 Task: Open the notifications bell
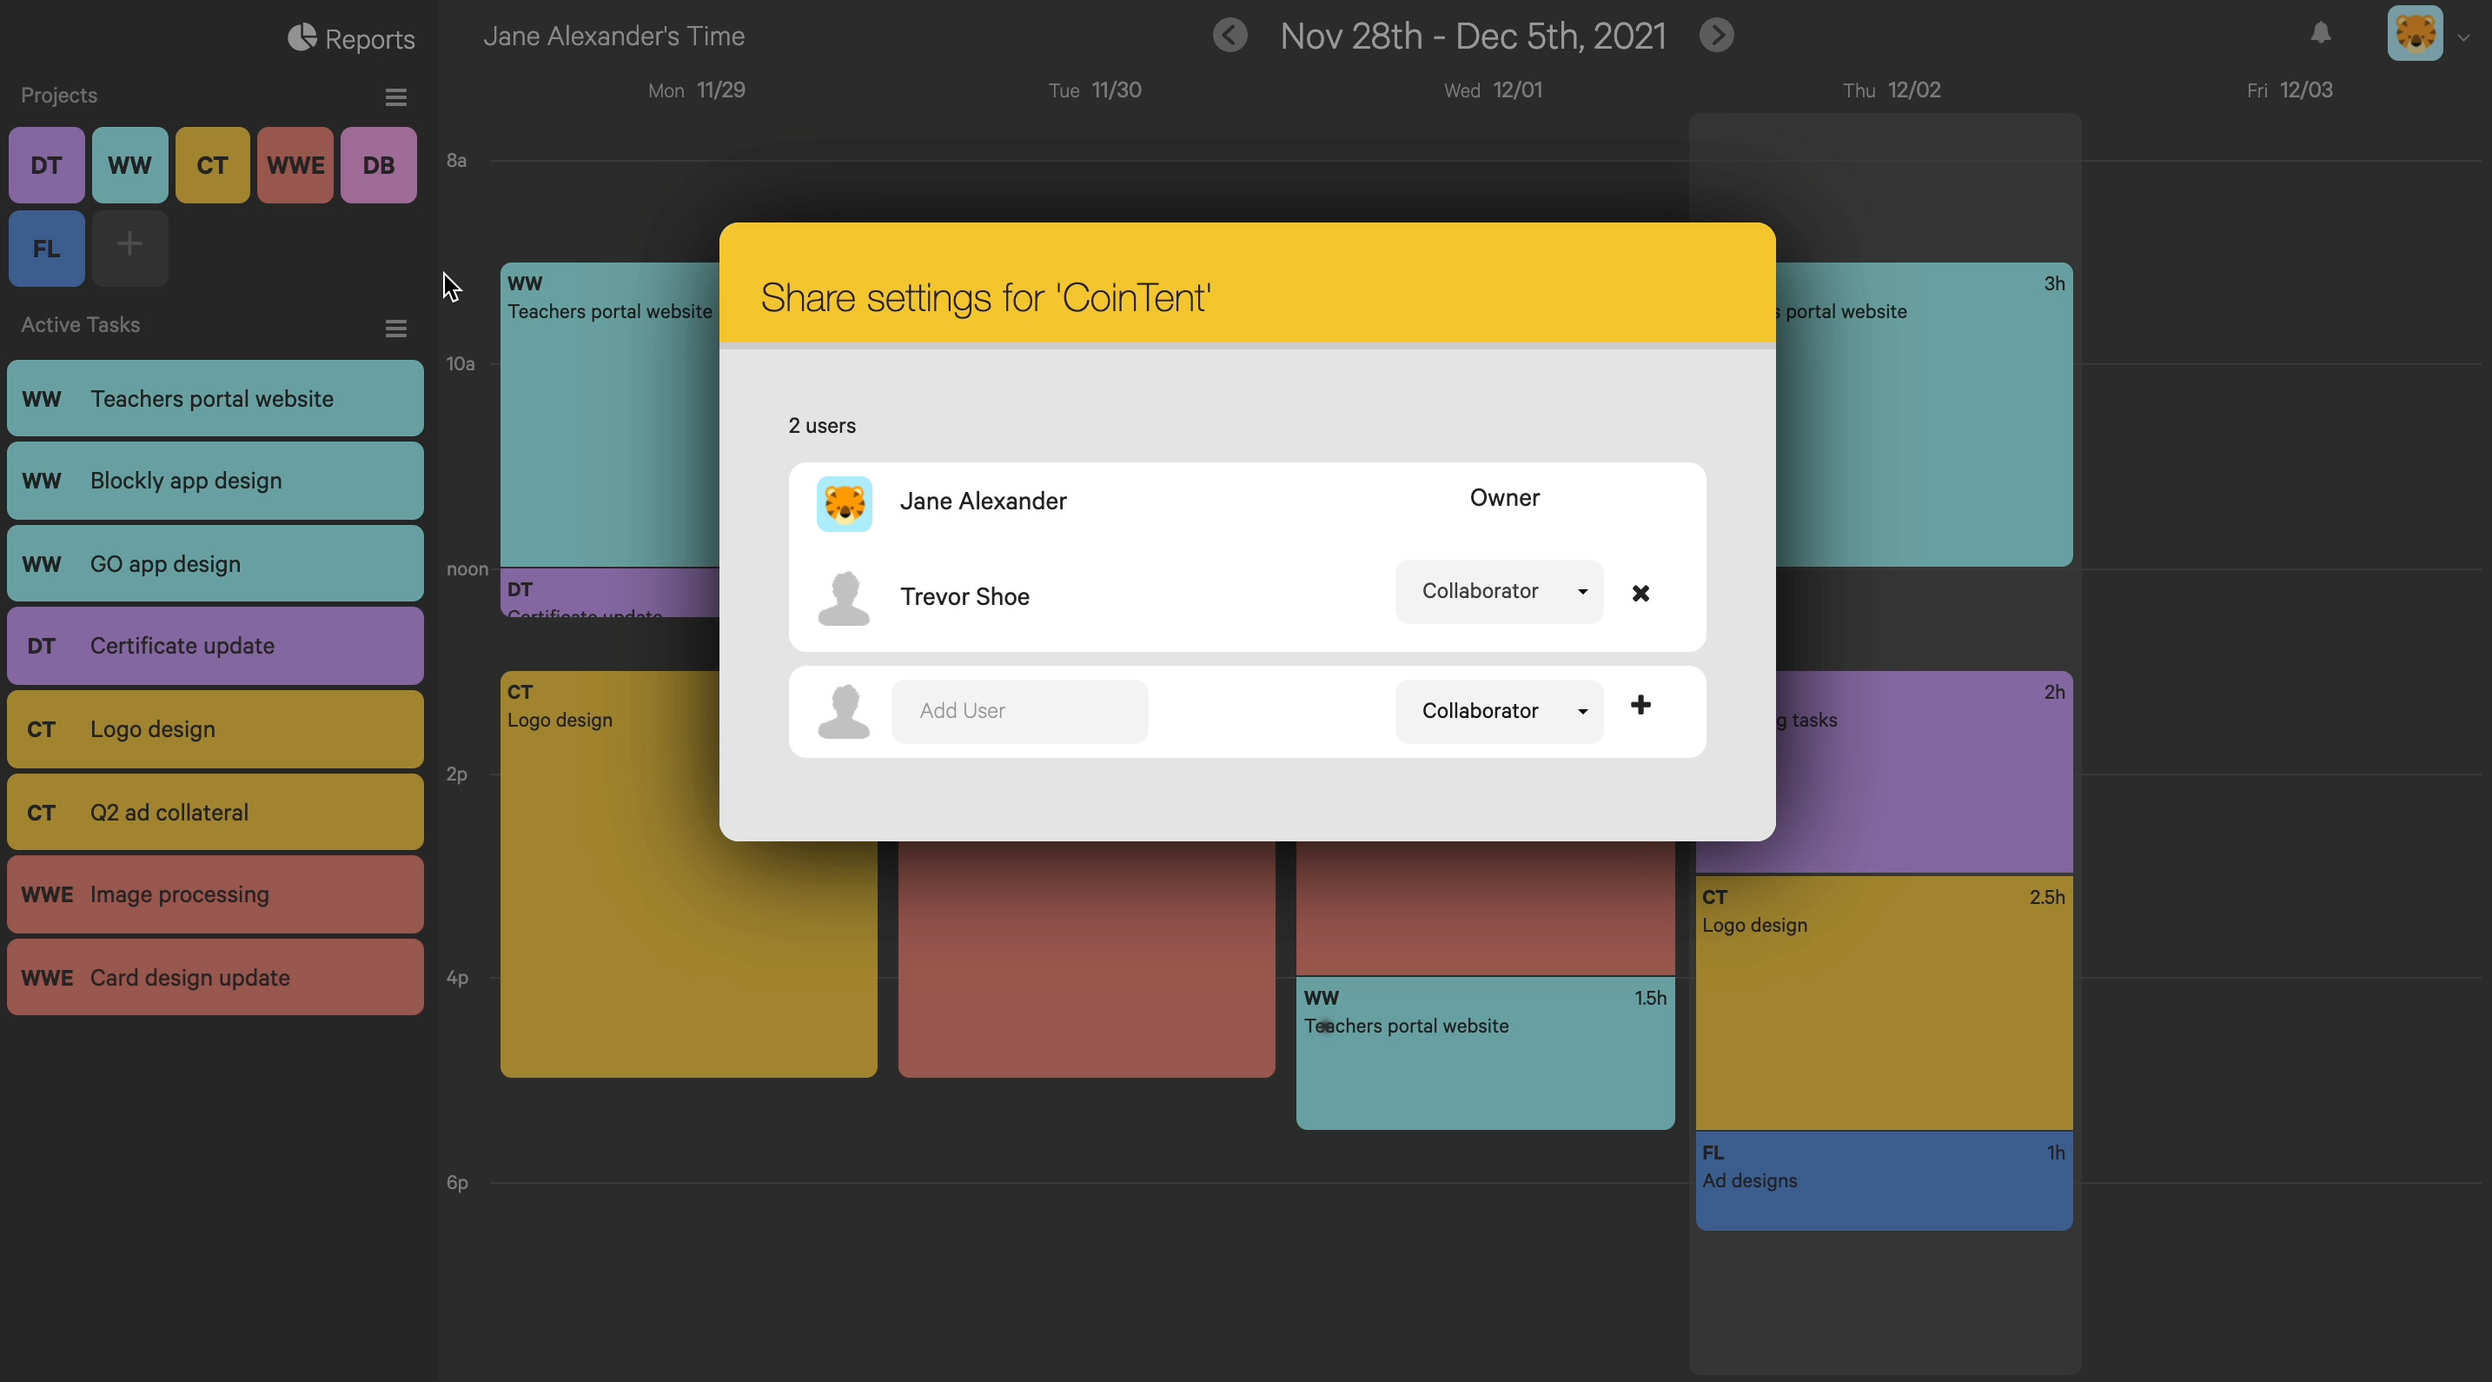coord(2320,33)
